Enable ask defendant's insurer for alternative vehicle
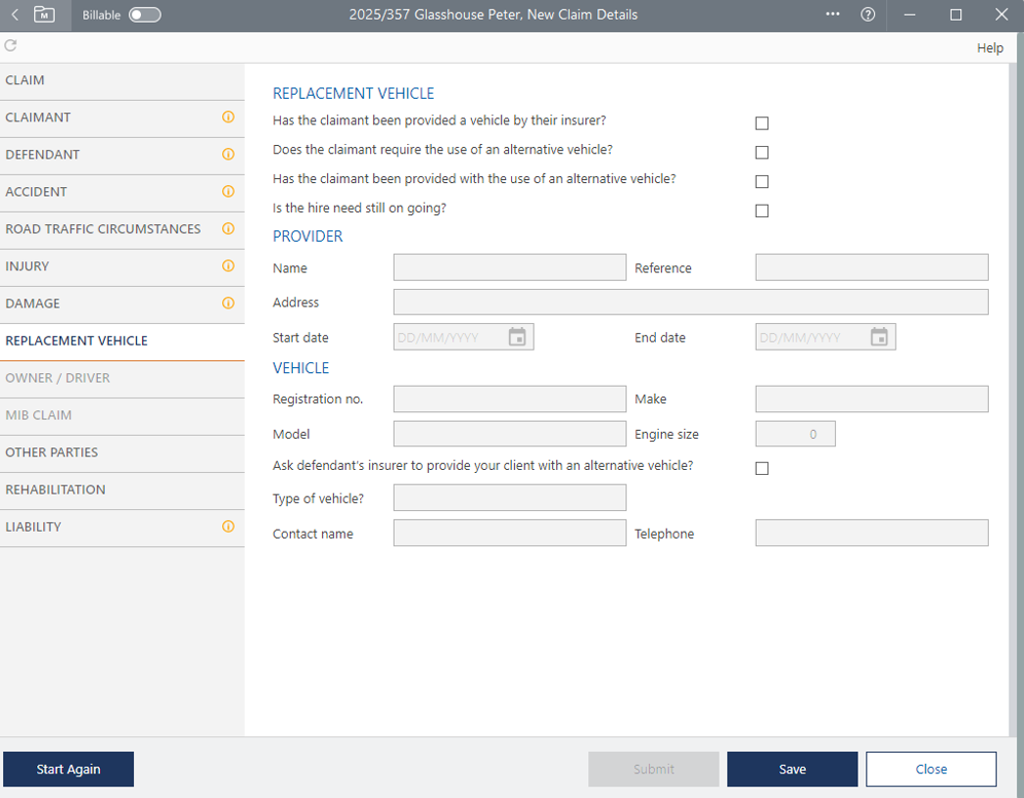The height and width of the screenshot is (798, 1024). click(762, 468)
